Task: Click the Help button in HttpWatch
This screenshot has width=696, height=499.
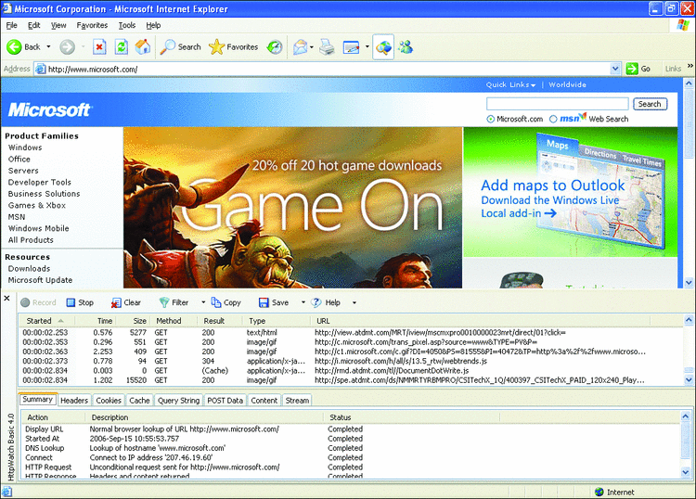Action: [x=326, y=302]
